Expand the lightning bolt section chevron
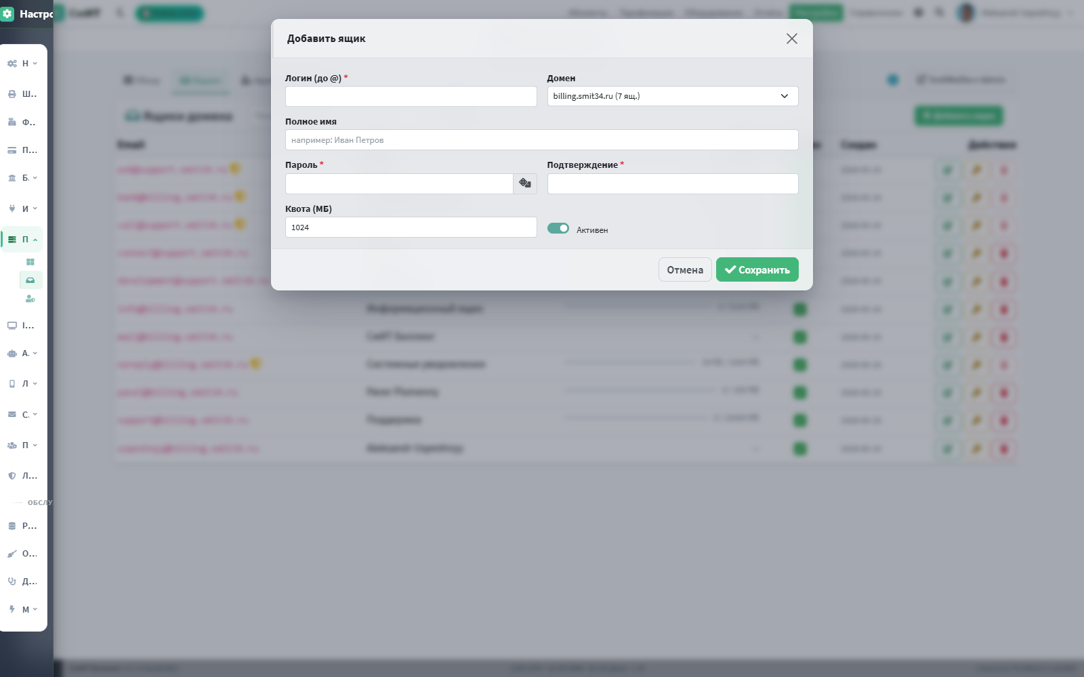The width and height of the screenshot is (1084, 677). tap(35, 609)
